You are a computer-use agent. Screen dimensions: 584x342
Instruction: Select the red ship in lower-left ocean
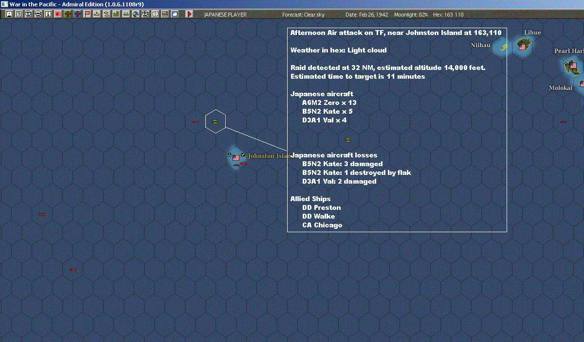[73, 269]
